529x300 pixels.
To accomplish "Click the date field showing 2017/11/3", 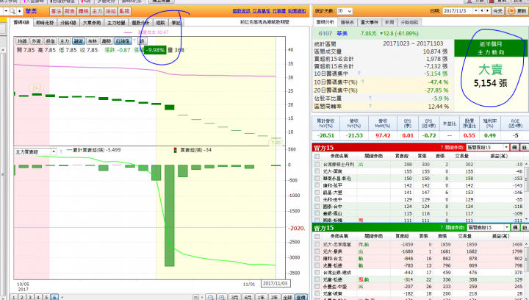I will [x=458, y=11].
